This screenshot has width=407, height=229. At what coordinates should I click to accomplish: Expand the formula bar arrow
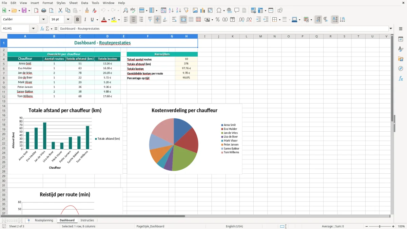pyautogui.click(x=391, y=28)
